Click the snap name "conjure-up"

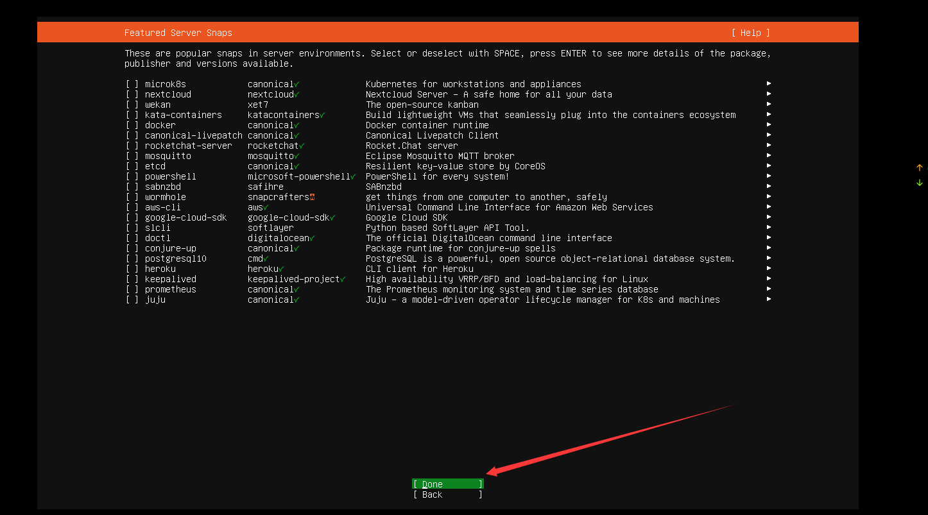pyautogui.click(x=171, y=248)
